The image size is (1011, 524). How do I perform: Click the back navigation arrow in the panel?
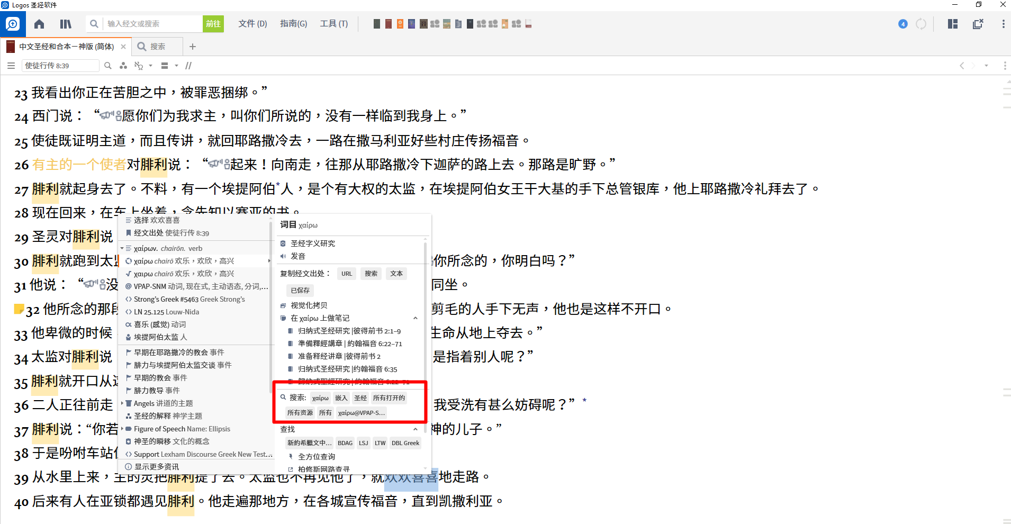(x=962, y=66)
